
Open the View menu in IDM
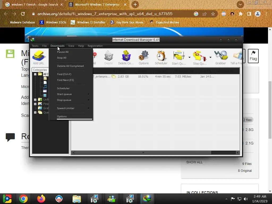[x=71, y=46]
